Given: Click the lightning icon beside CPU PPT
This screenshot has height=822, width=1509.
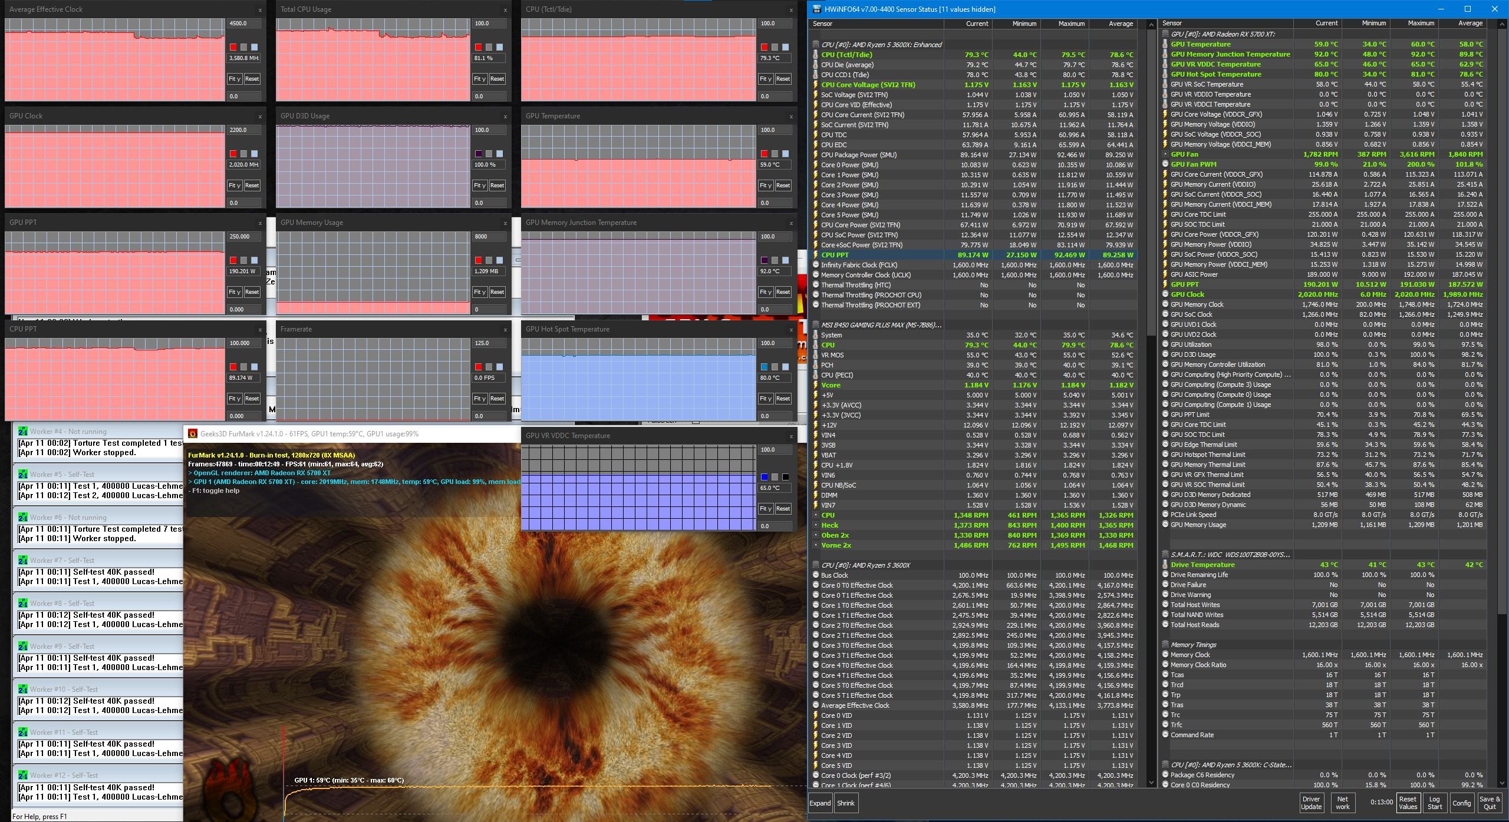Looking at the screenshot, I should [816, 255].
